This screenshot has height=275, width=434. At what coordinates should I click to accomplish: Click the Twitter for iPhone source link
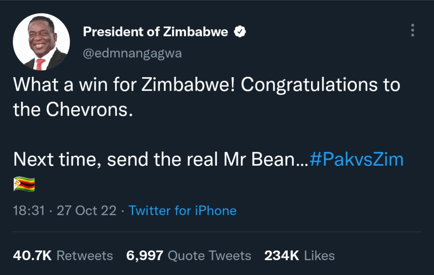(x=183, y=210)
